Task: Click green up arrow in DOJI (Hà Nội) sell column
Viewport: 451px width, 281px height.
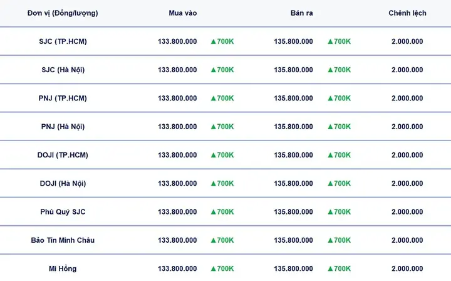Action: tap(330, 183)
